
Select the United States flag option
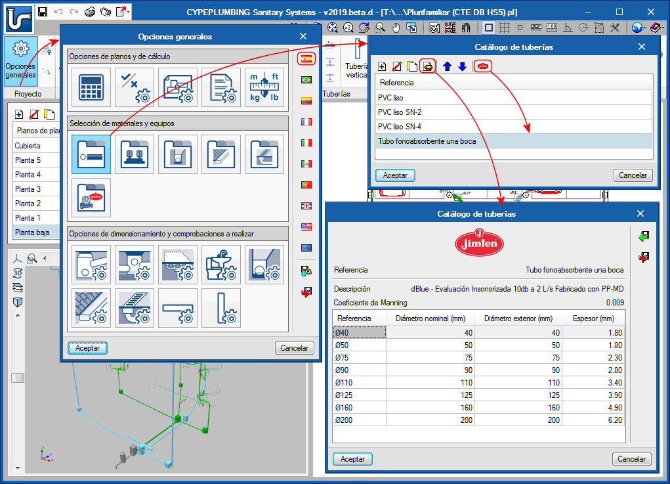[x=306, y=227]
